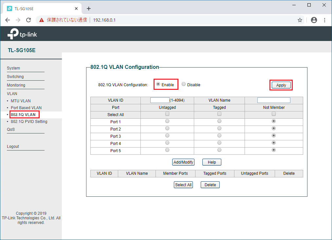Check Select All in the Untagged column
Screen dimensions: 332x240
coord(167,114)
